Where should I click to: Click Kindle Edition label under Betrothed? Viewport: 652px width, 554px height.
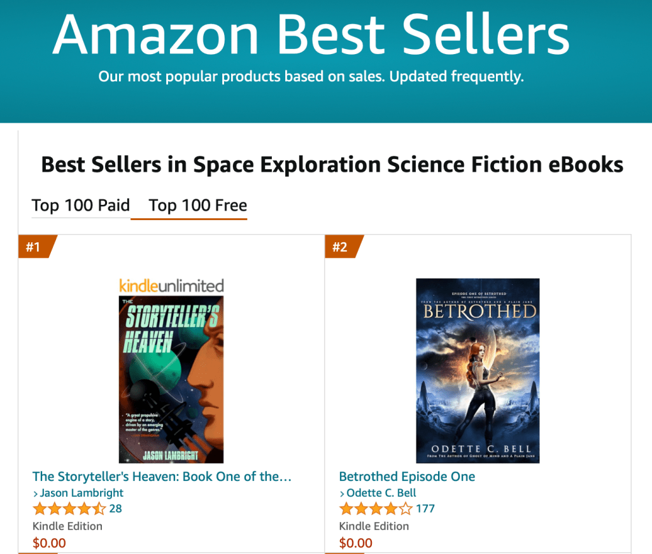pyautogui.click(x=374, y=526)
